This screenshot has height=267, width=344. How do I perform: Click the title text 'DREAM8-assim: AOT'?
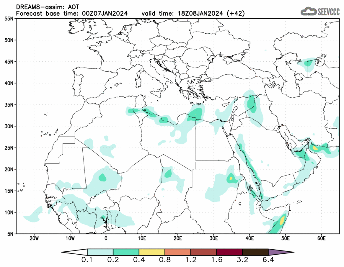point(48,7)
